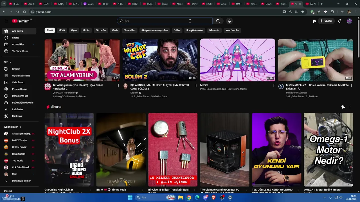
Task: Open the YouTube account avatar menu
Action: [x=349, y=21]
